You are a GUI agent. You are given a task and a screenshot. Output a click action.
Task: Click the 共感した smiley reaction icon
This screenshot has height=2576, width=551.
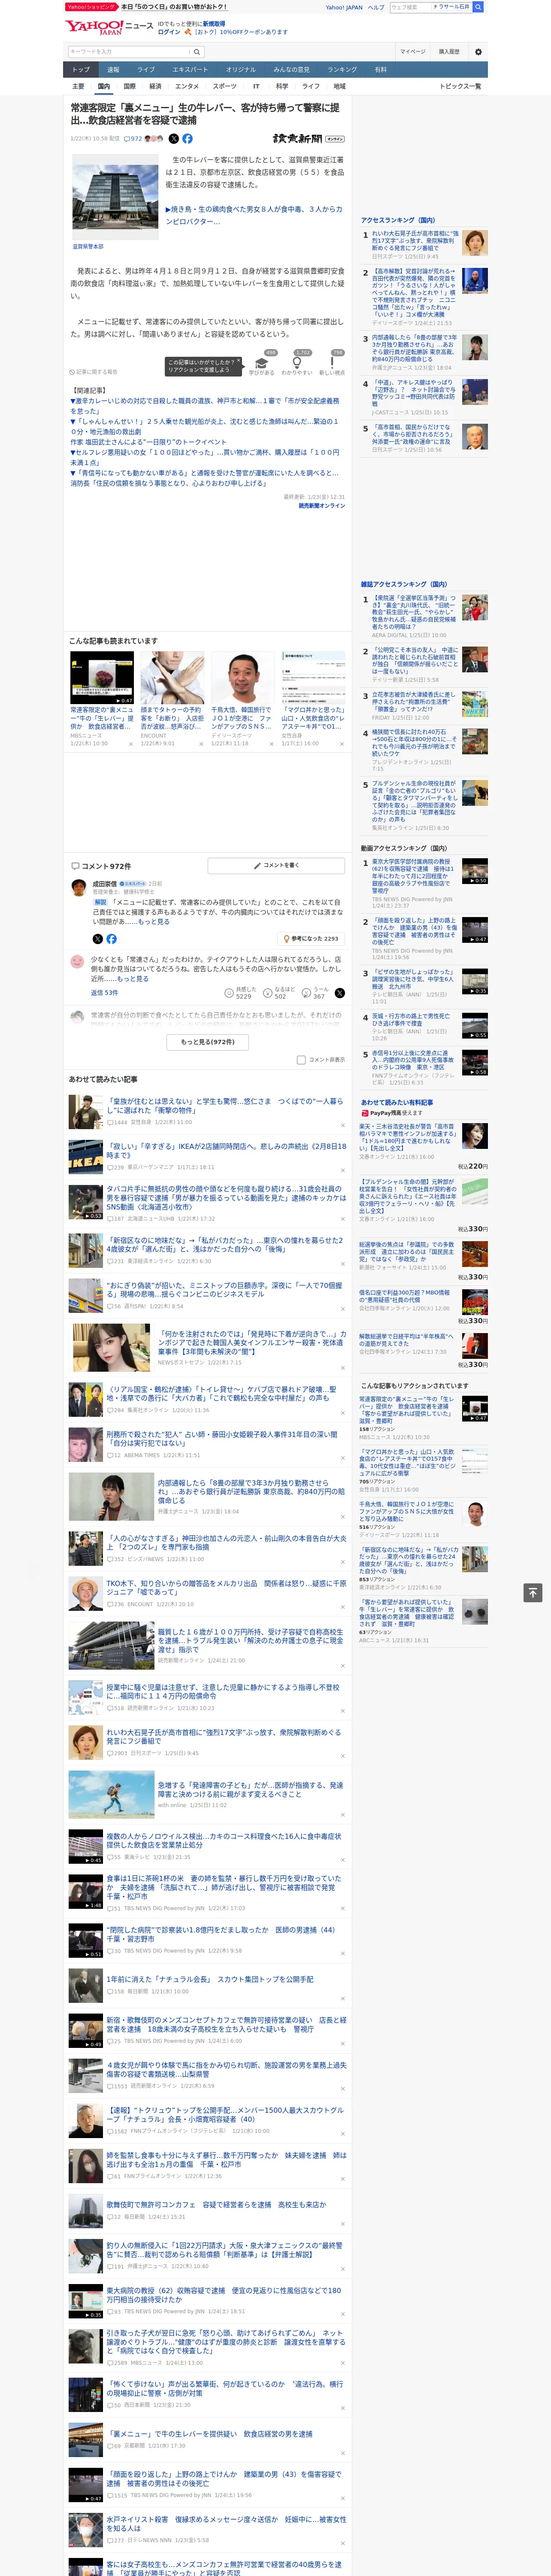coord(229,993)
